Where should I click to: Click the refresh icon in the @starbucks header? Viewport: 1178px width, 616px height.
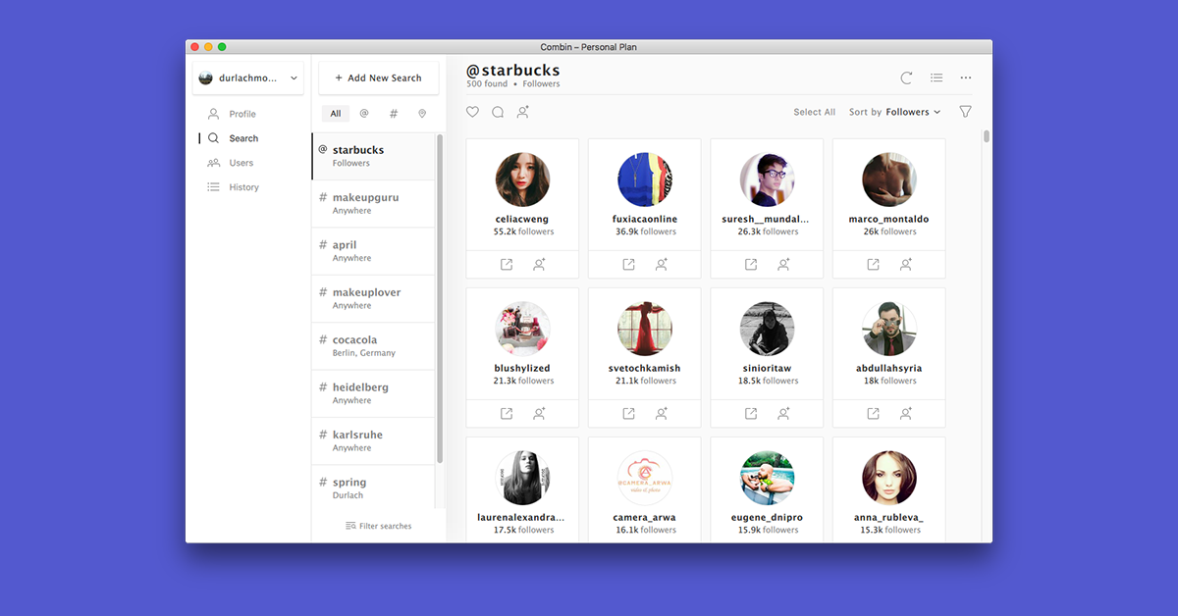906,77
